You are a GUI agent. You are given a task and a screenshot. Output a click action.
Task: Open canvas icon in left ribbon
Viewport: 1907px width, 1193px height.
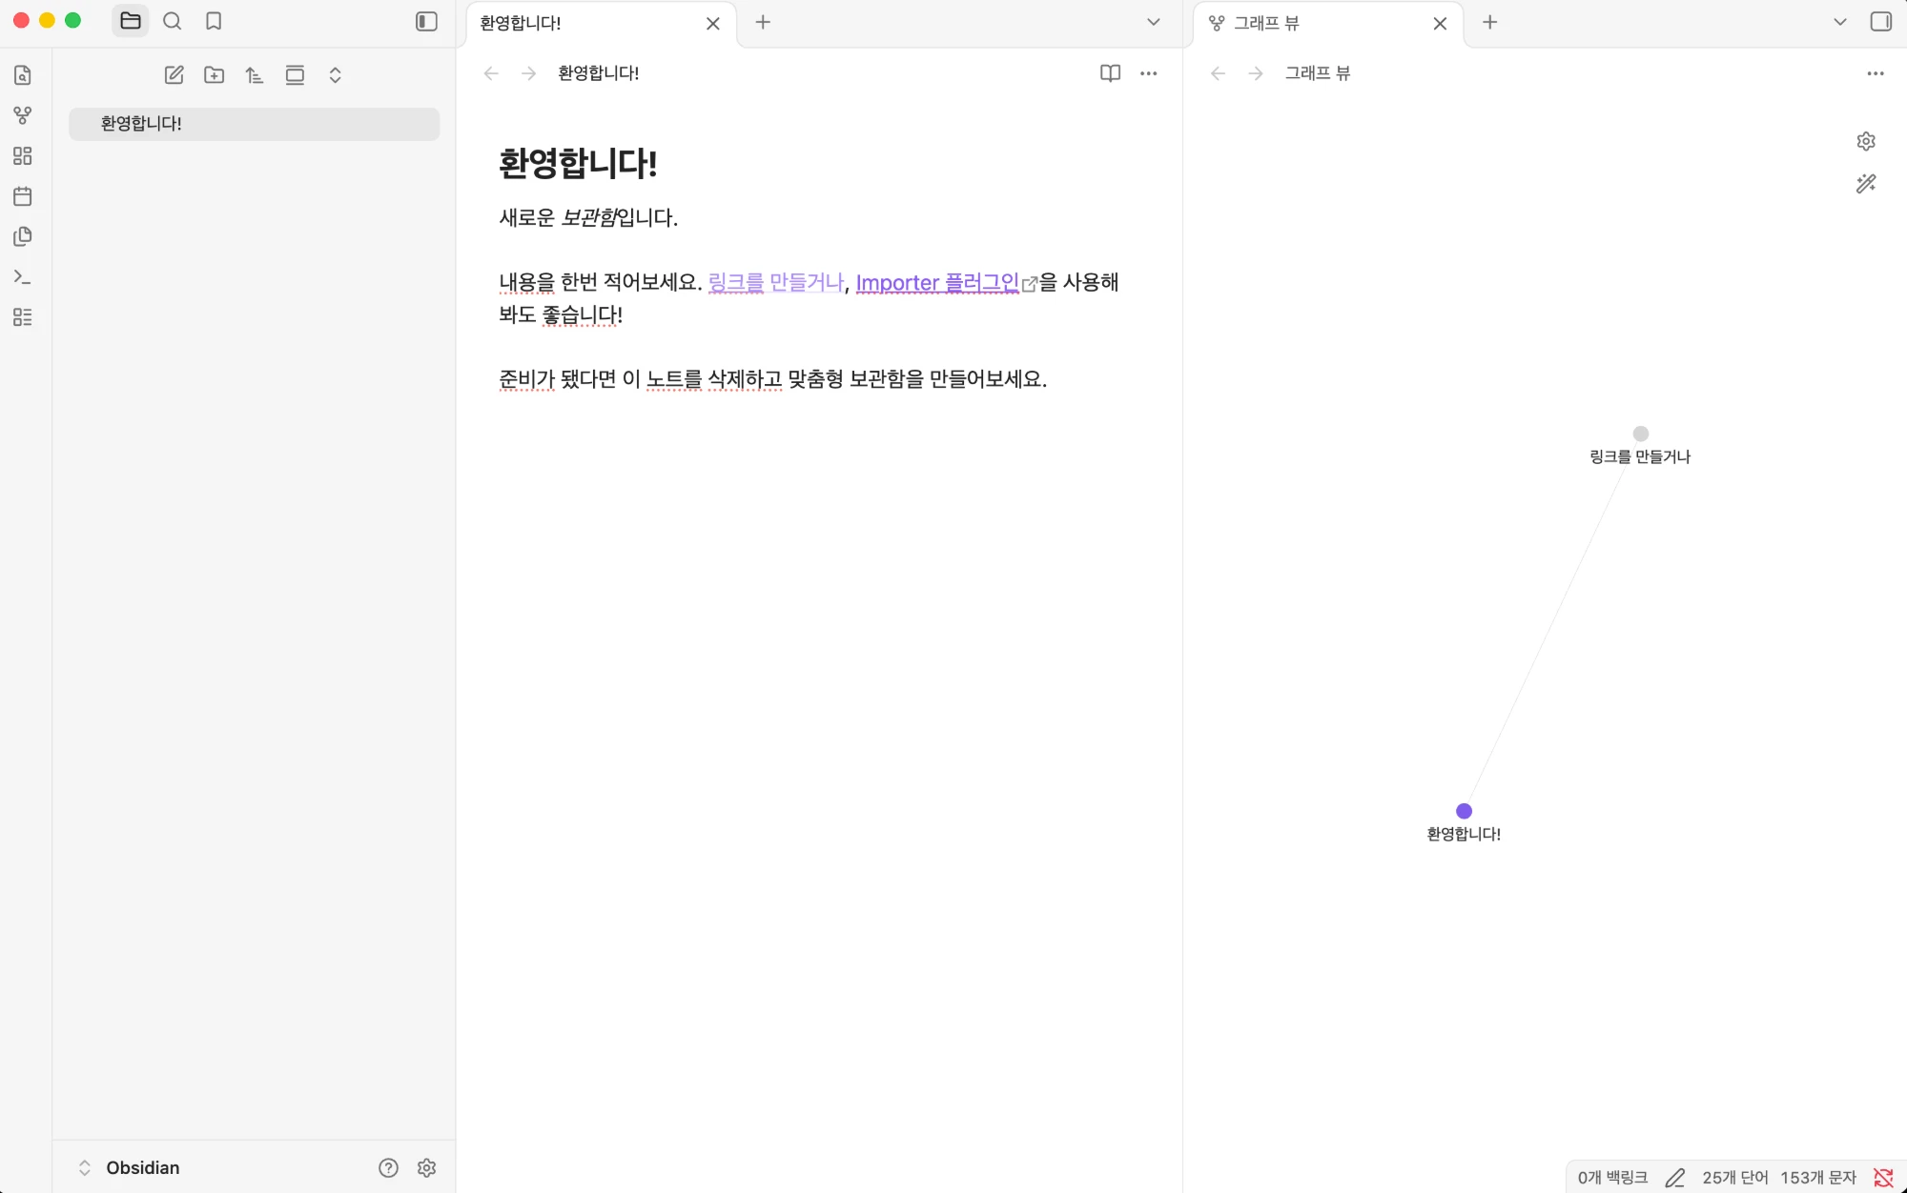(23, 156)
